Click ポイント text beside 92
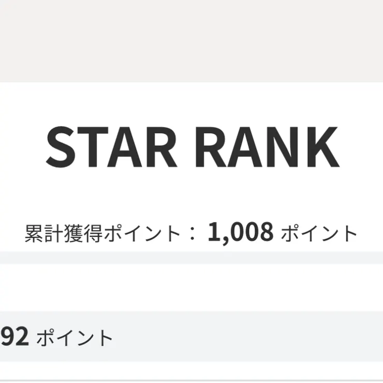 [75, 338]
